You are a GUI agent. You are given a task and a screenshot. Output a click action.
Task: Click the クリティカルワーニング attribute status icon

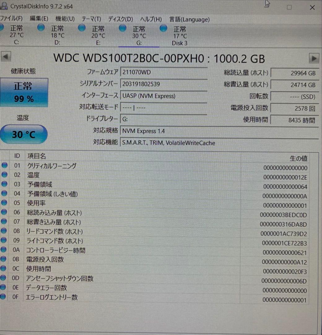[5, 165]
